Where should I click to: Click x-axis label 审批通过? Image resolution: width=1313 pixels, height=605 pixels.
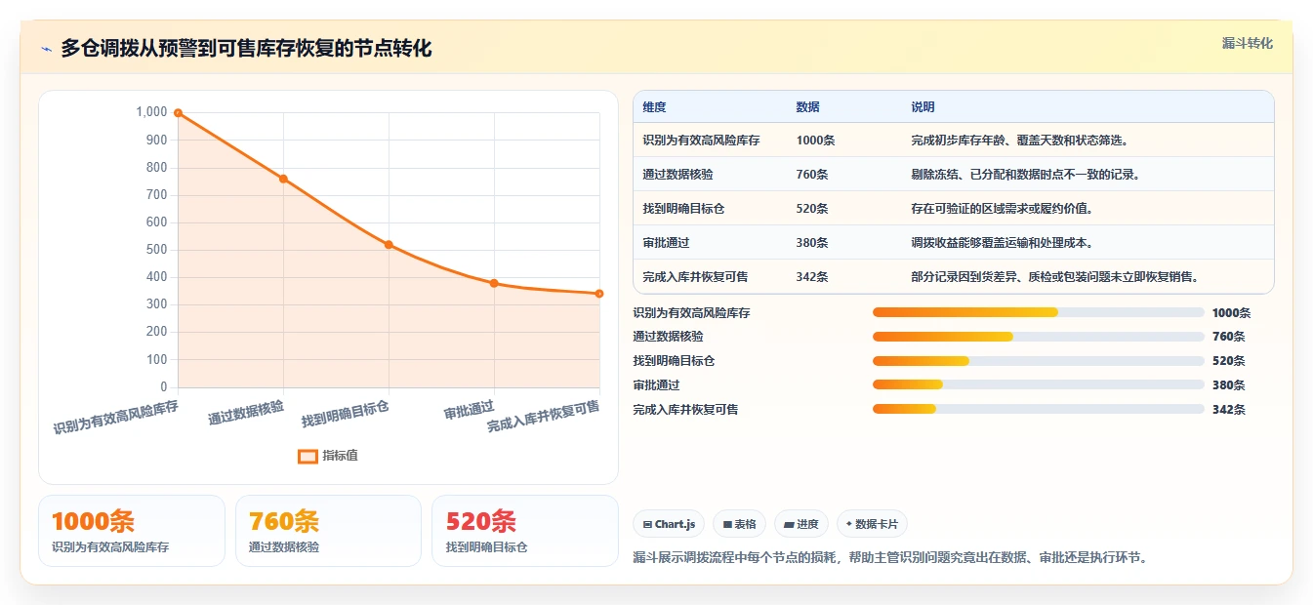(470, 410)
